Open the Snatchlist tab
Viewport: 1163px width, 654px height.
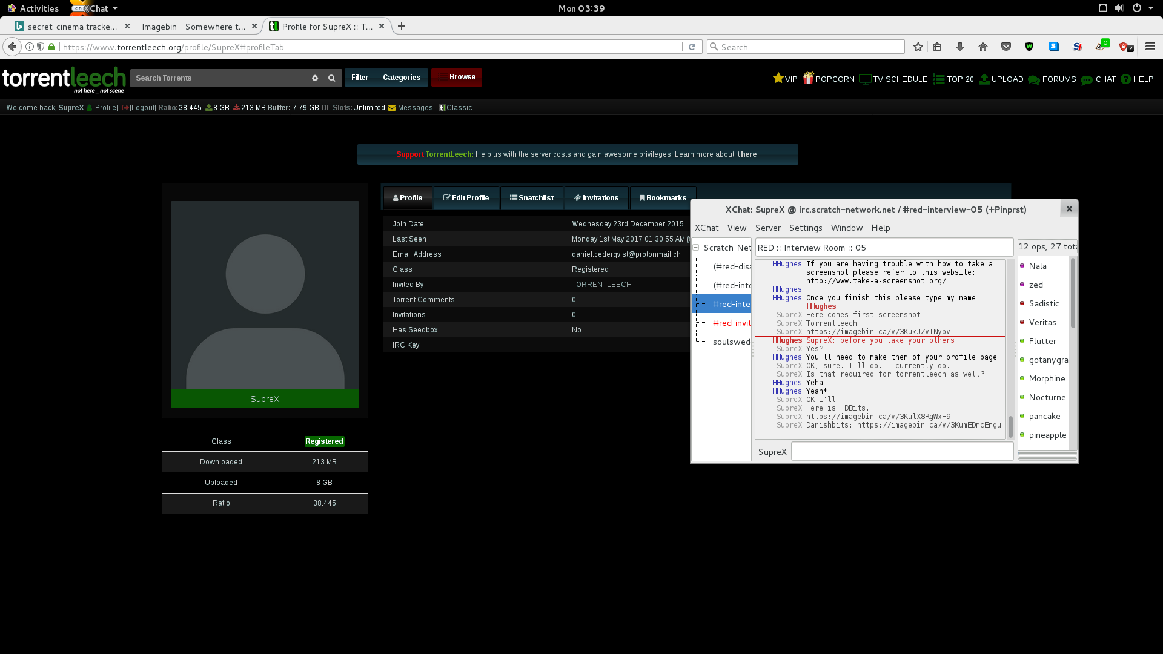[532, 198]
